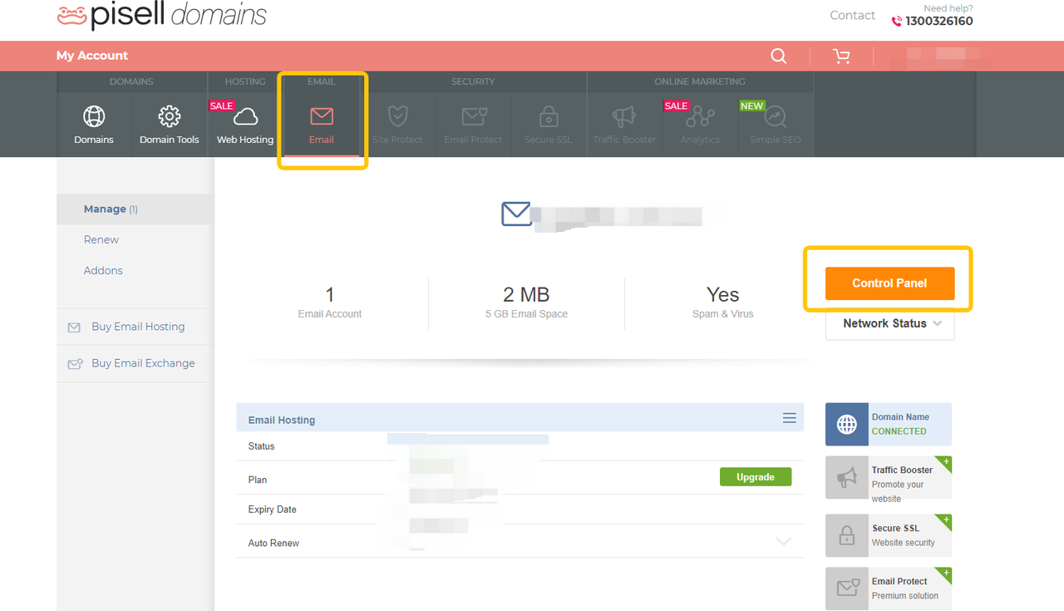Click Email Protect envelope side tile icon
The height and width of the screenshot is (611, 1064).
coord(847,589)
